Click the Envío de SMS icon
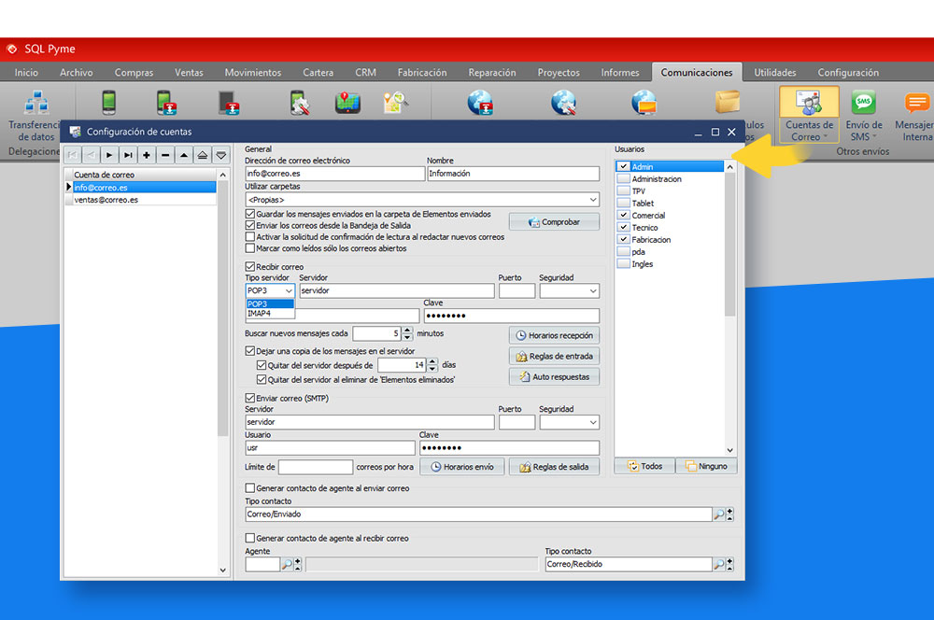This screenshot has width=934, height=620. 863,105
